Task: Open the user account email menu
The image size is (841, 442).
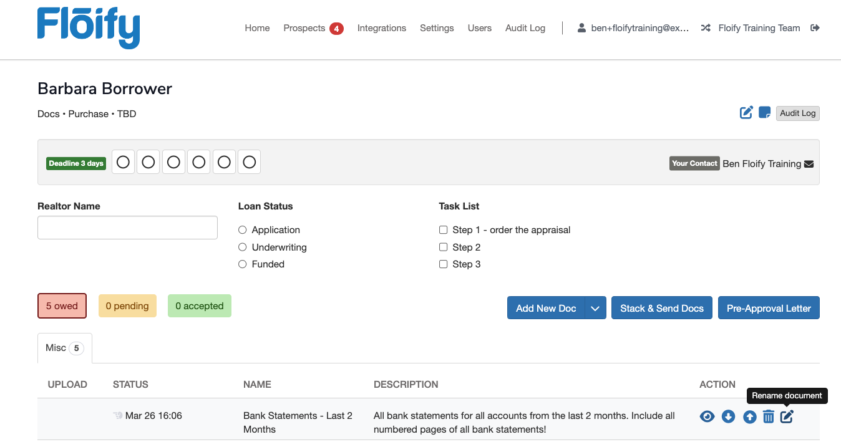Action: [x=633, y=28]
